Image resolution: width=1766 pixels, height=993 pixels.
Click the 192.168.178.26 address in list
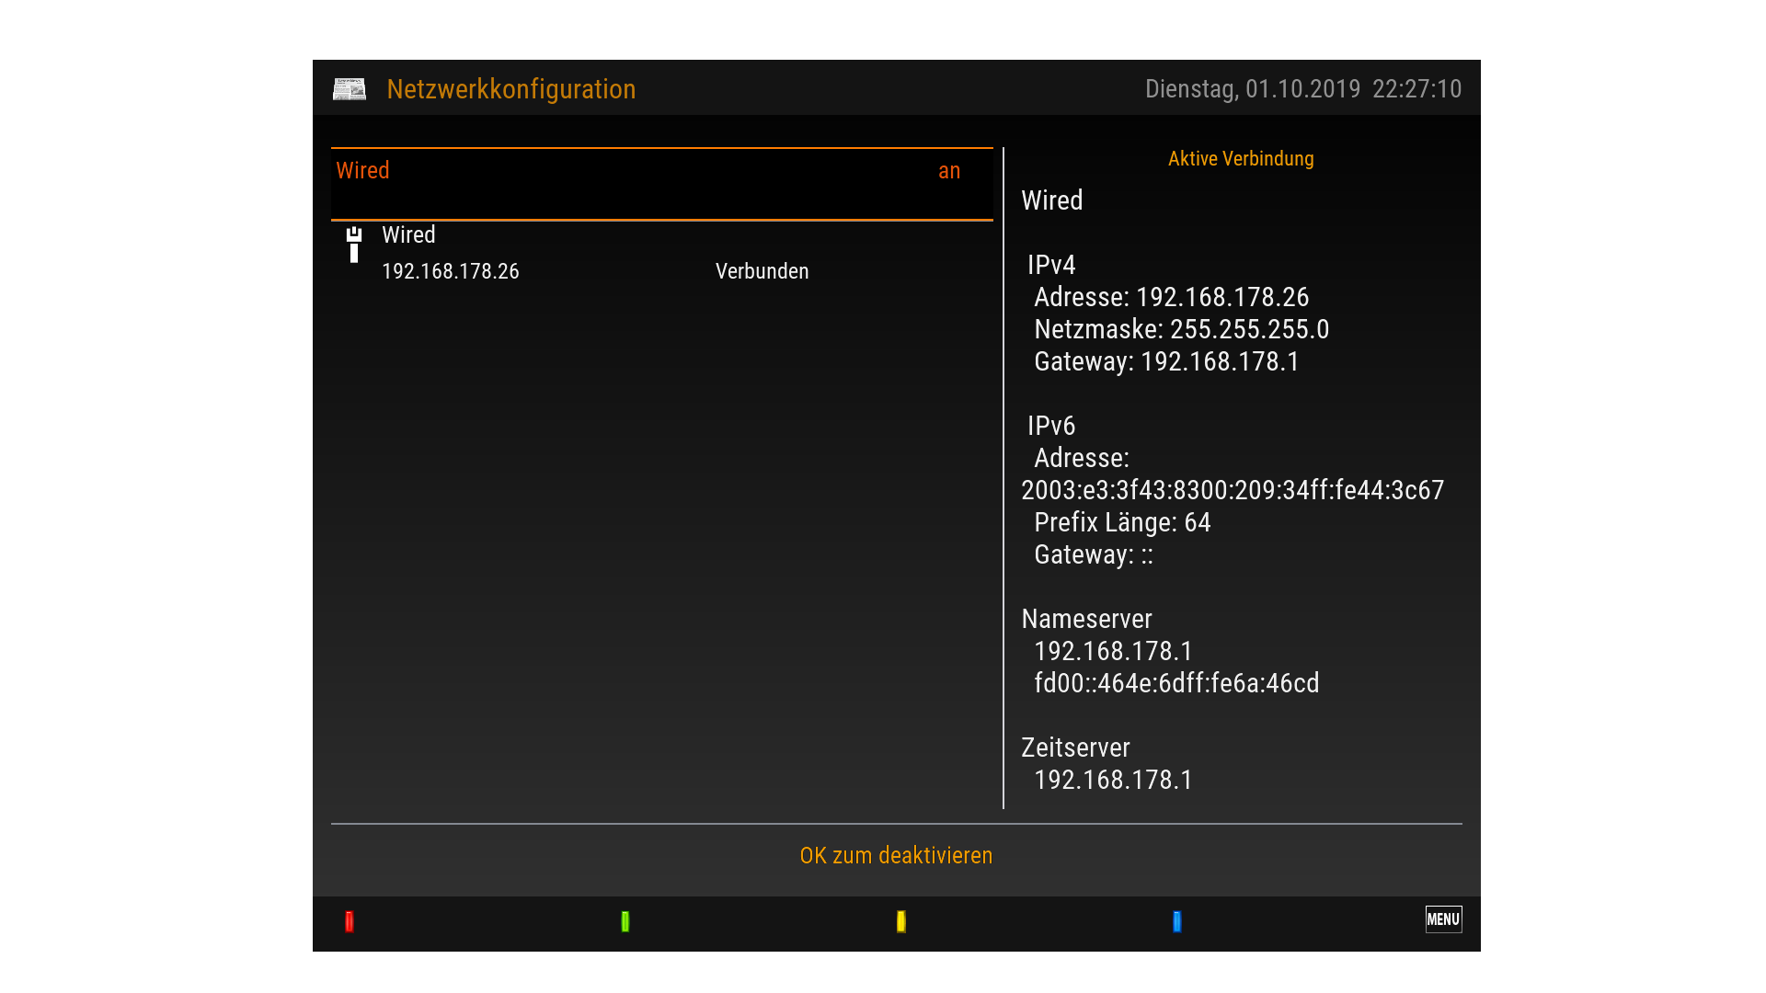tap(450, 272)
